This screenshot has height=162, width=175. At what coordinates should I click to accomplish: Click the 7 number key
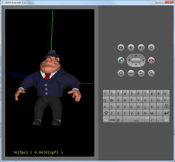(146, 93)
